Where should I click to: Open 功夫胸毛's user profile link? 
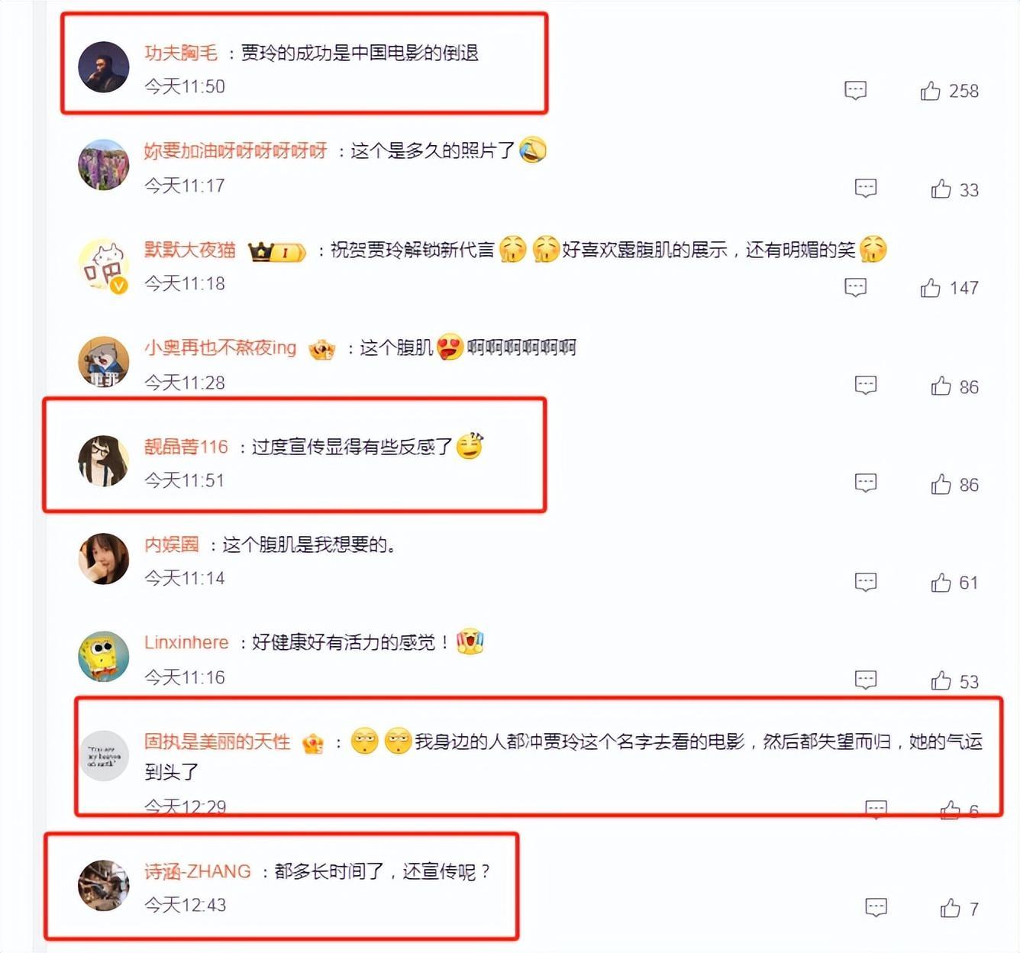[181, 53]
